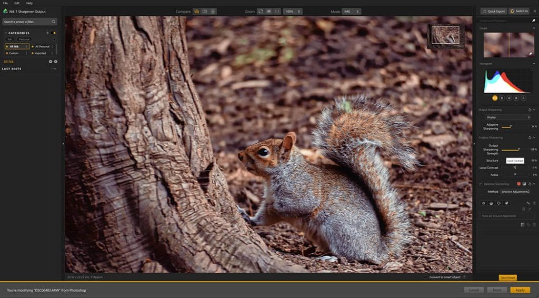Click the navigator thumbnail over the image
This screenshot has width=539, height=298.
click(x=445, y=36)
